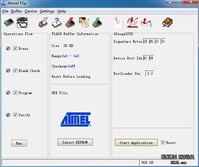
Task: Click the Bootloader Ver. 2.0 field
Action: tap(150, 74)
